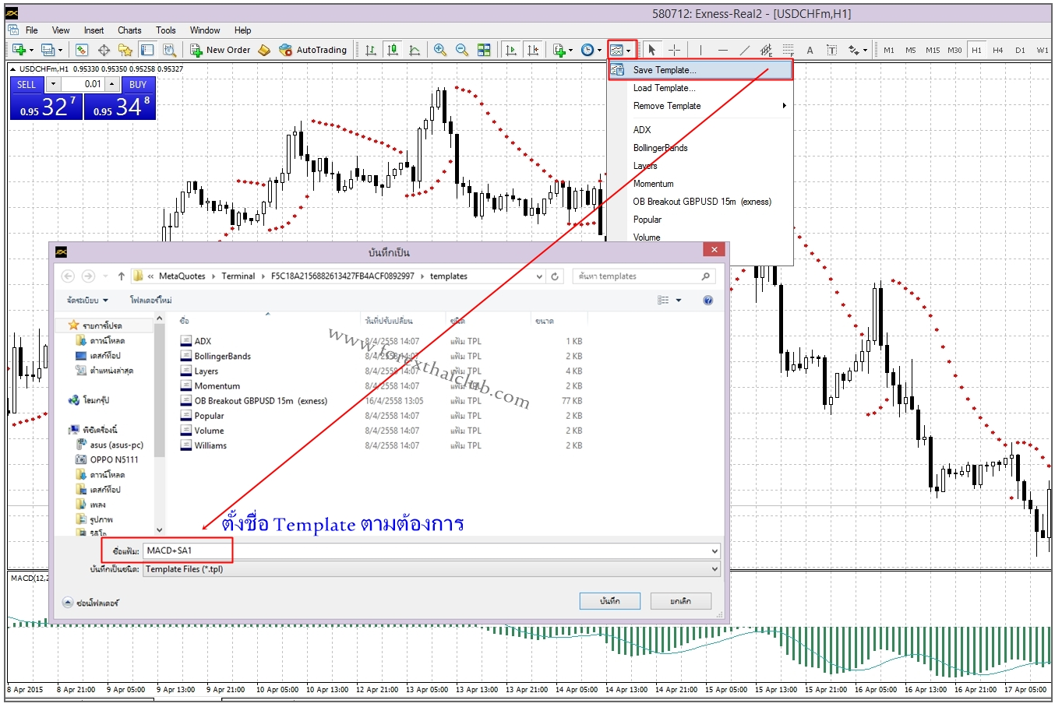Toggle the Auto Scroll chart icon
Screen dimensions: 1055x707
click(511, 50)
